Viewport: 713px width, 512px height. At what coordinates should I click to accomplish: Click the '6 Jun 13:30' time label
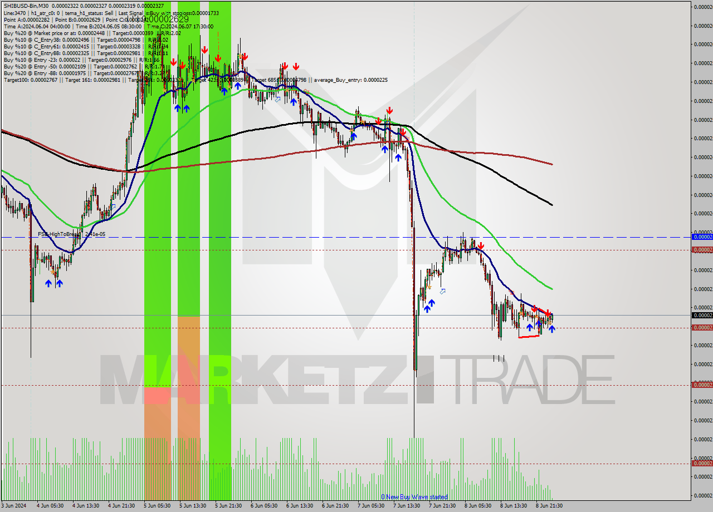pos(300,506)
